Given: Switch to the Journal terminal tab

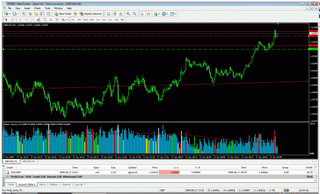Looking at the screenshot, I should tap(78, 184).
